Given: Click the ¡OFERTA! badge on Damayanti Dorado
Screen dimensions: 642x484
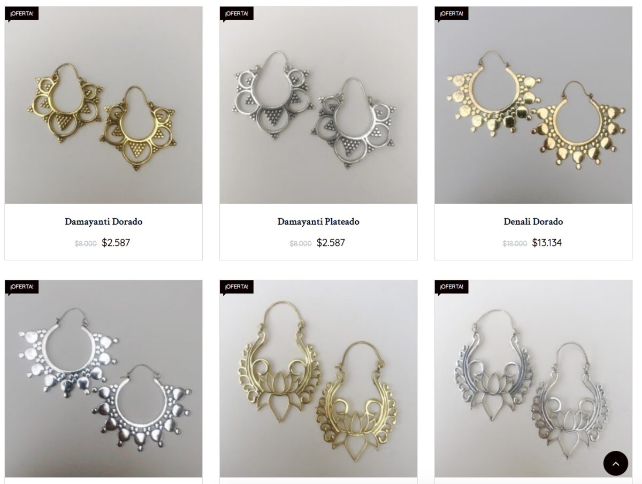Looking at the screenshot, I should (x=22, y=13).
